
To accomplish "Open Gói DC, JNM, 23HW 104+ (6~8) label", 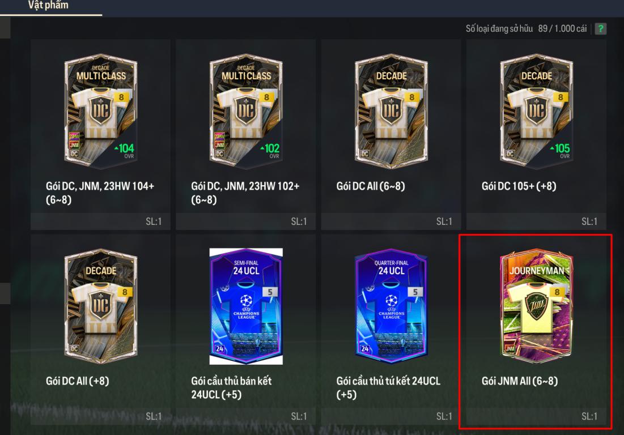I will pos(100,193).
